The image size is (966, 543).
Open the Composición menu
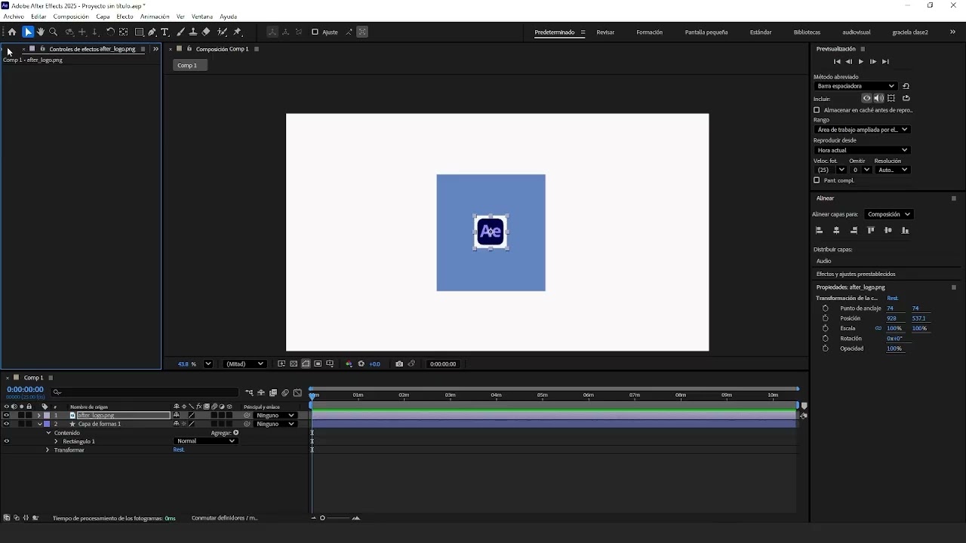(71, 17)
